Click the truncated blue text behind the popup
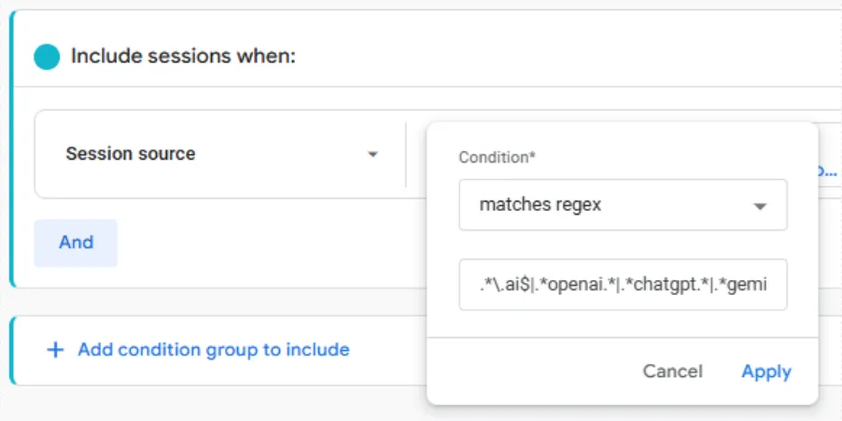The height and width of the screenshot is (421, 842). [827, 171]
